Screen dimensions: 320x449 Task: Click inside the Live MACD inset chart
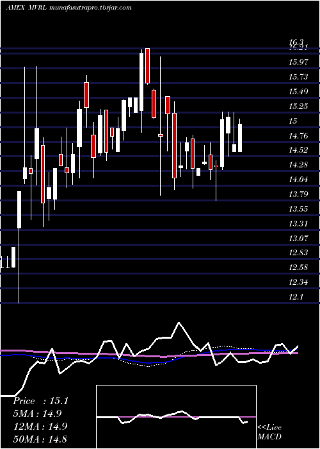(x=176, y=417)
